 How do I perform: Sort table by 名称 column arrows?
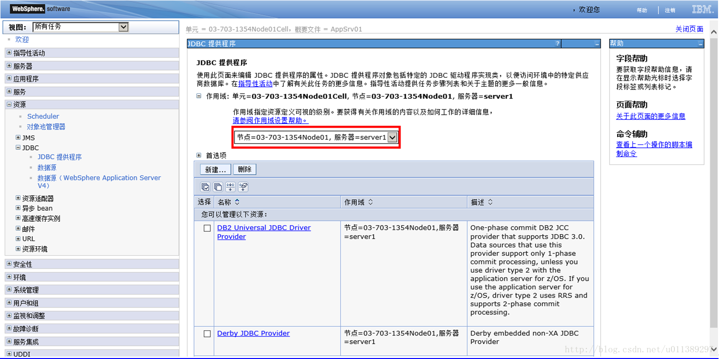[237, 202]
